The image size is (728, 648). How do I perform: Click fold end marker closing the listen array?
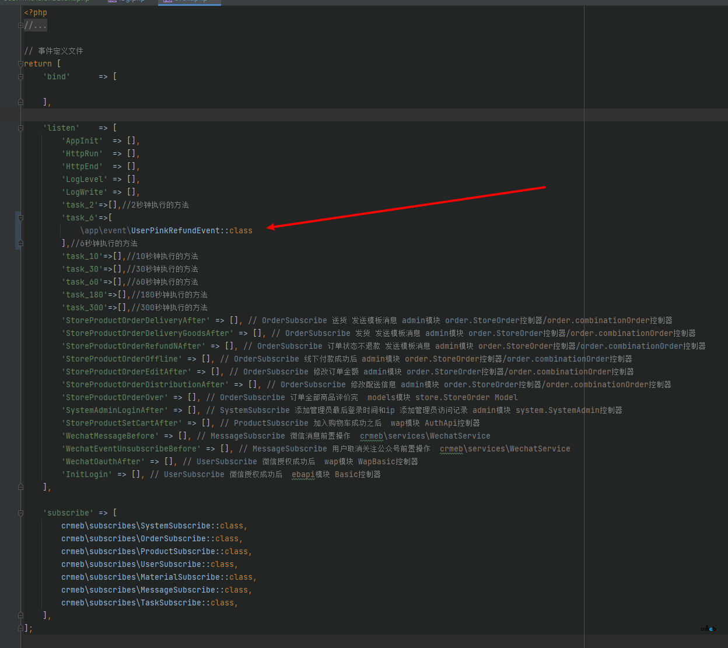point(20,487)
